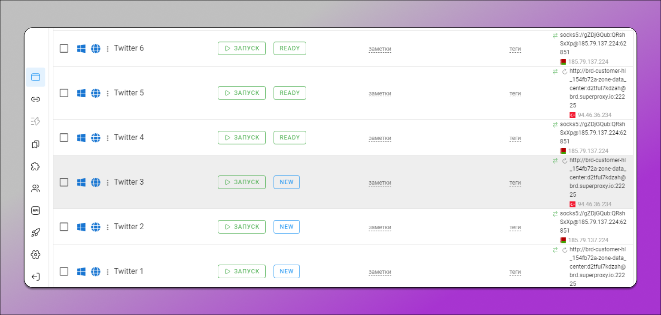Click the Twitter 1 profile name
This screenshot has width=661, height=315.
point(129,271)
